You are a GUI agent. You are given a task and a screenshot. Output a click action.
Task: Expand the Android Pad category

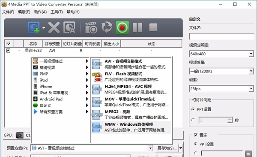click(60, 99)
